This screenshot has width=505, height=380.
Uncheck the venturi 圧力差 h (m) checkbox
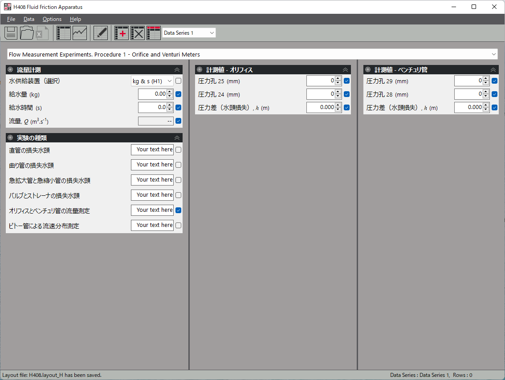click(495, 108)
